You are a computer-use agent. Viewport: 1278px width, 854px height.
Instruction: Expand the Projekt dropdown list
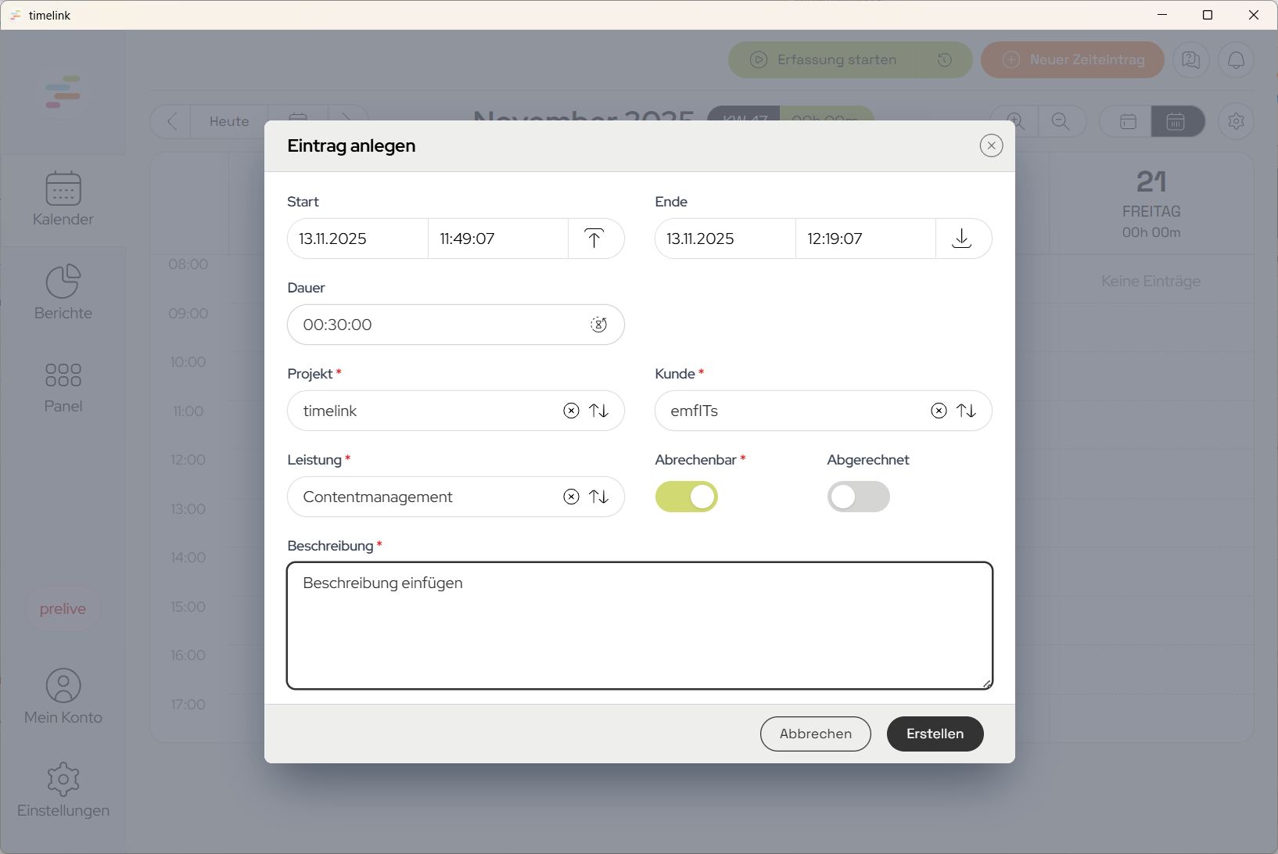599,411
